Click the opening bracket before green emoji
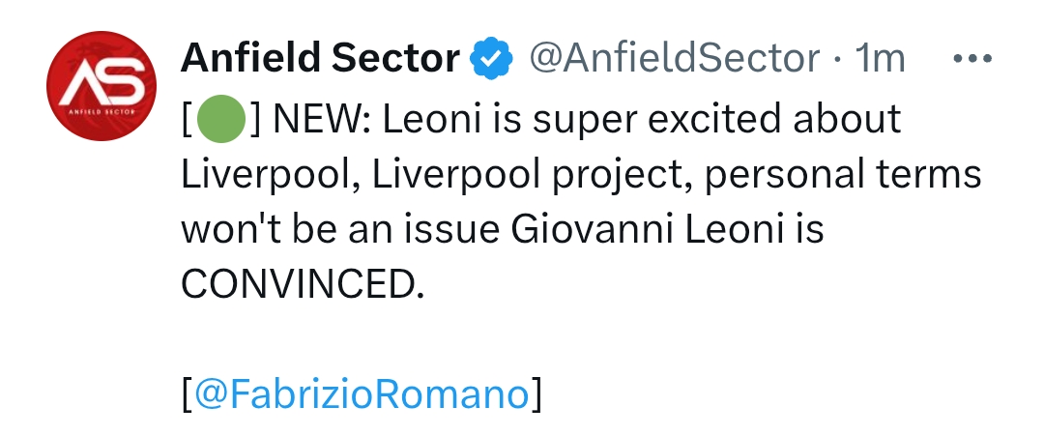 186,120
